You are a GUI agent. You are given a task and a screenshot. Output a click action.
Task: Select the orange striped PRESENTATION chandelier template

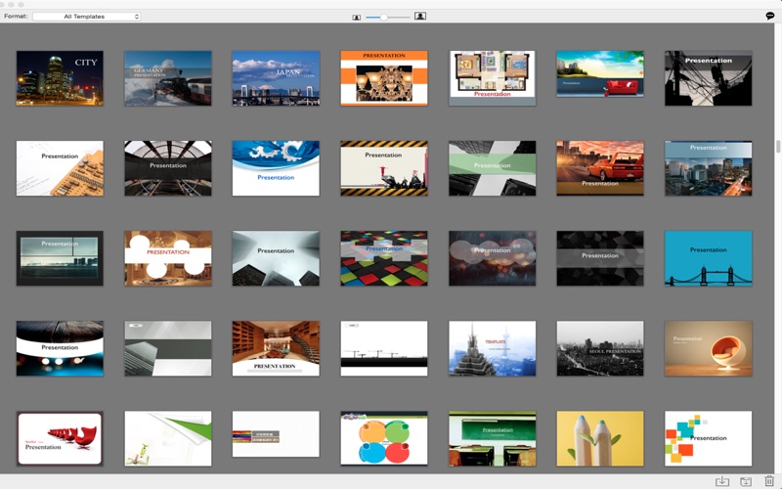point(384,78)
